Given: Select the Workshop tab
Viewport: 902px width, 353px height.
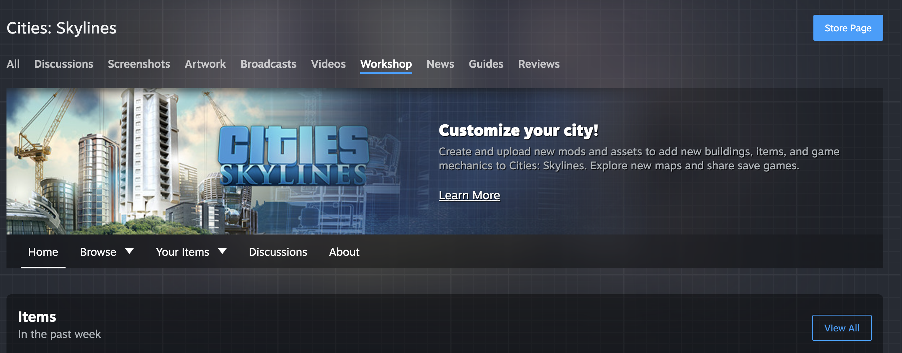Looking at the screenshot, I should pyautogui.click(x=386, y=64).
